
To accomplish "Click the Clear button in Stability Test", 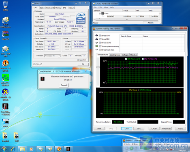I will [x=127, y=128].
